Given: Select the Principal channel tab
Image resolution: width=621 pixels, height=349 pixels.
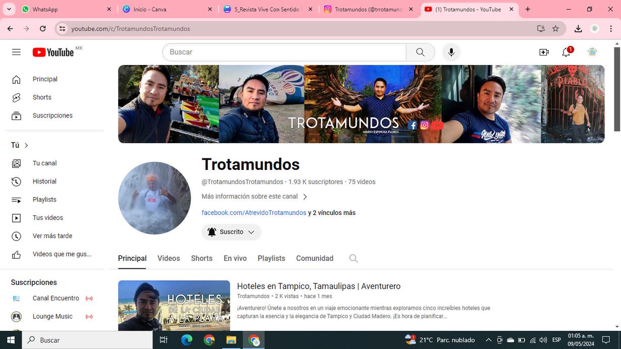Looking at the screenshot, I should pos(132,258).
